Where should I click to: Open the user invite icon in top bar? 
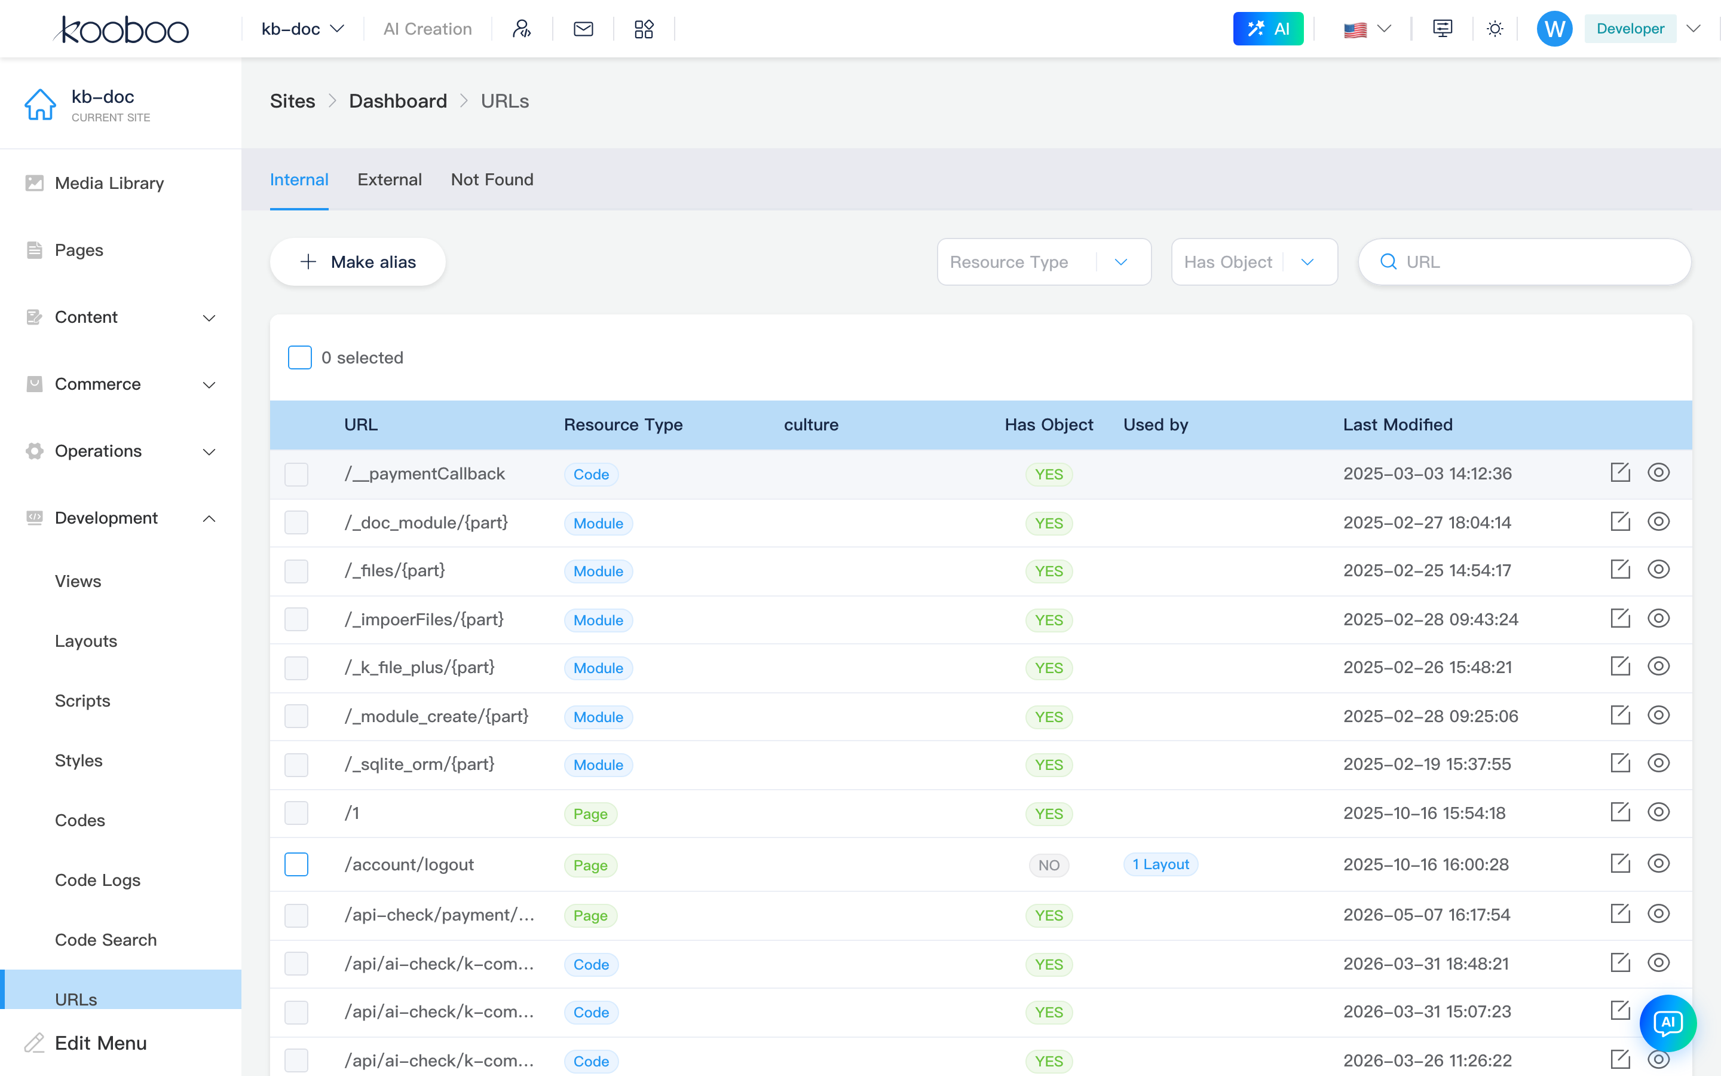[522, 29]
